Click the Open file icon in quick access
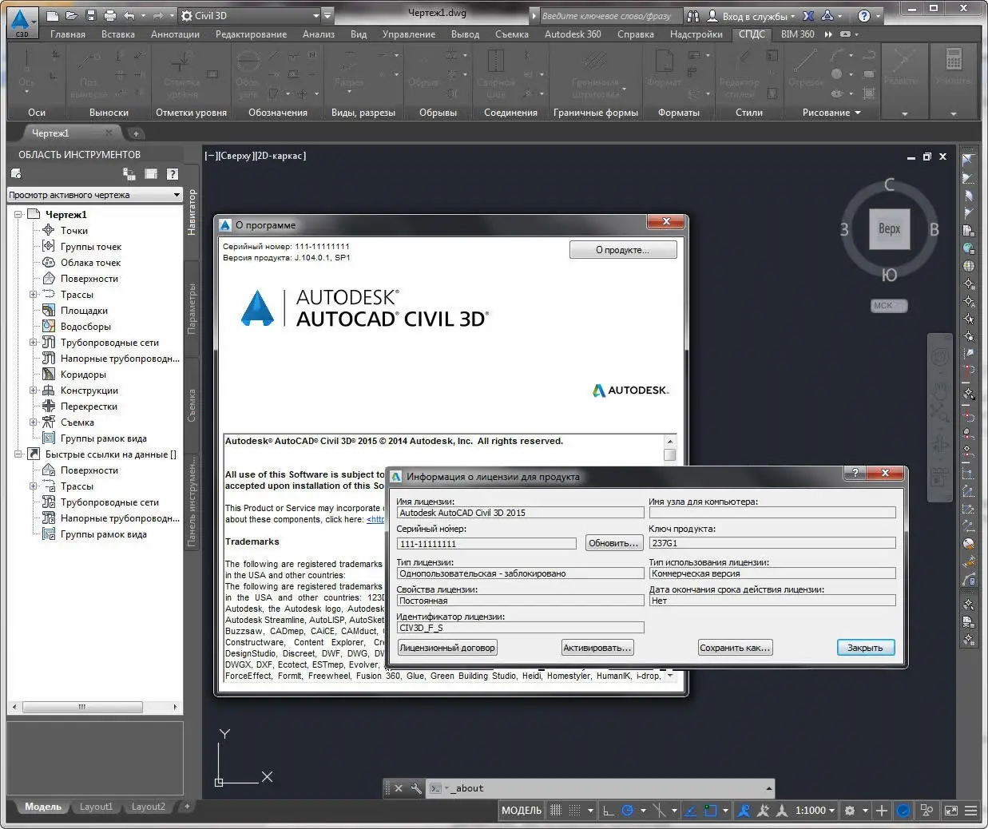 point(72,16)
